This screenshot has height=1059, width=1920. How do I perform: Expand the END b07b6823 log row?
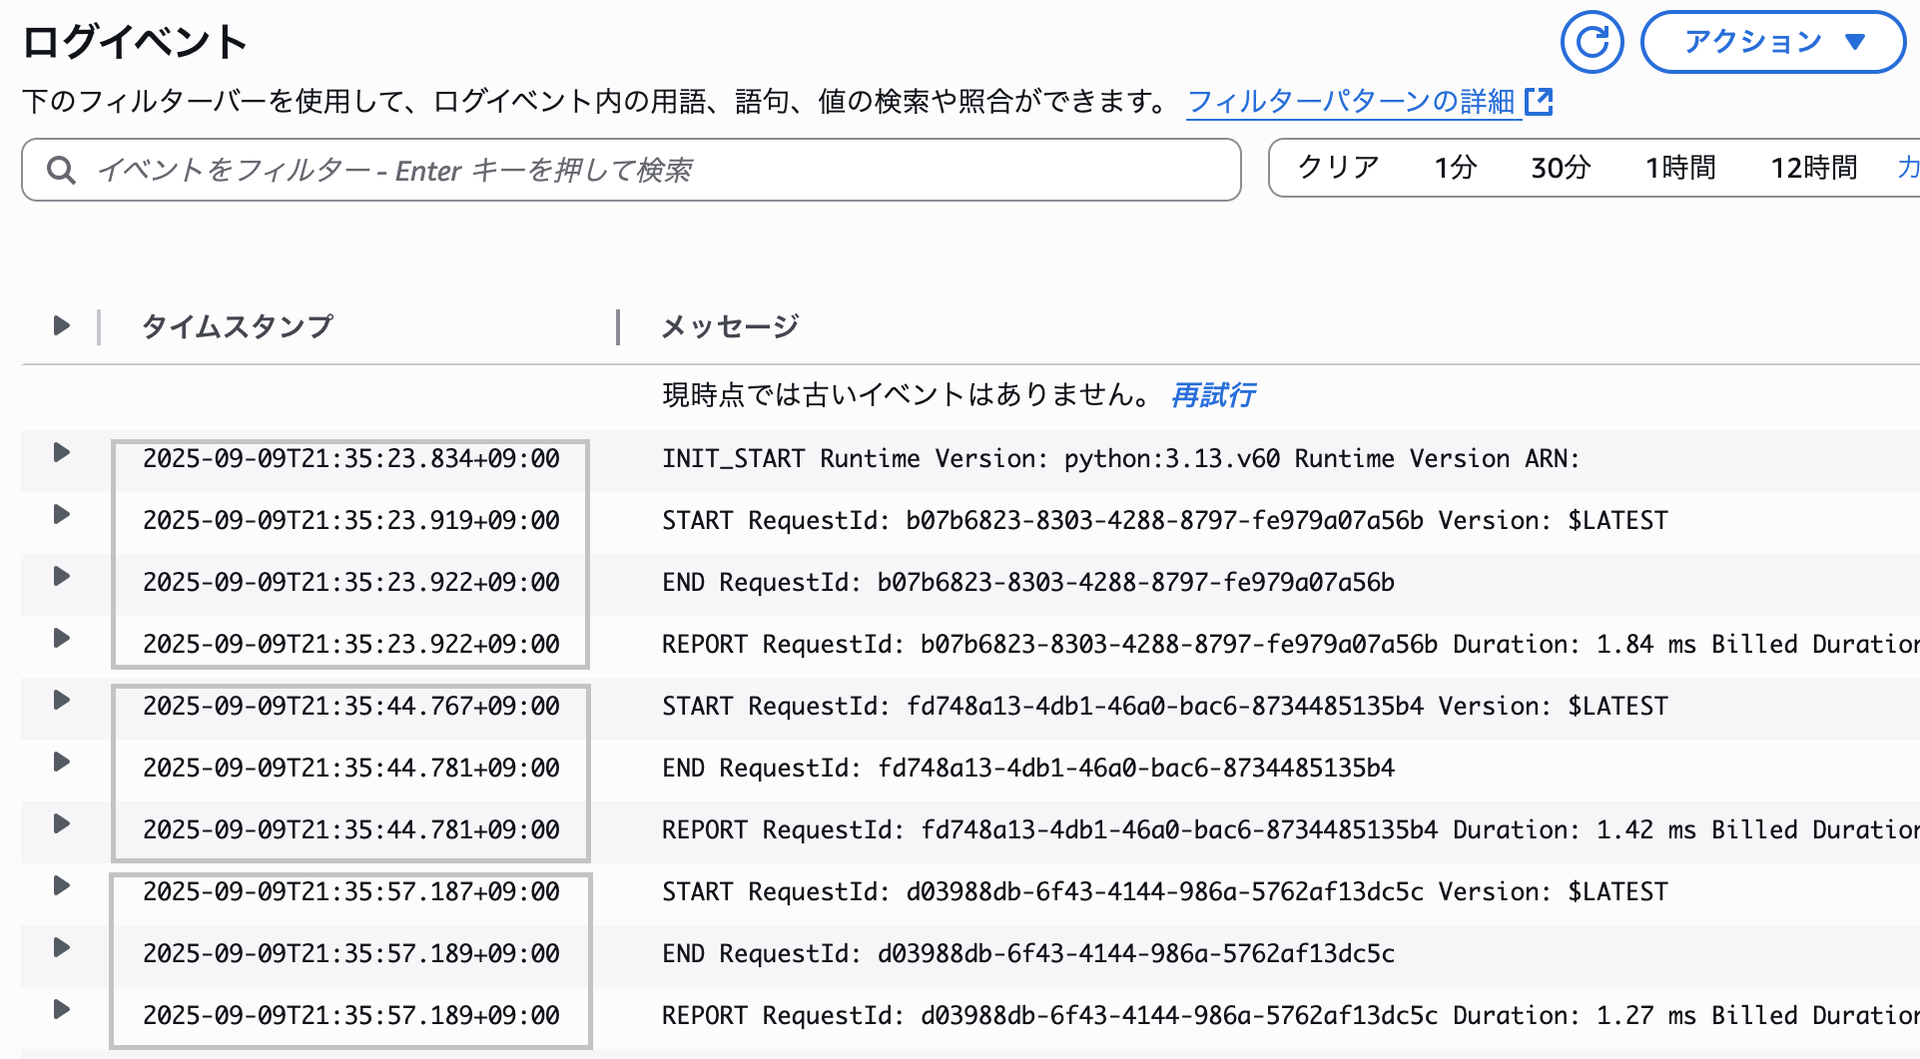coord(61,577)
